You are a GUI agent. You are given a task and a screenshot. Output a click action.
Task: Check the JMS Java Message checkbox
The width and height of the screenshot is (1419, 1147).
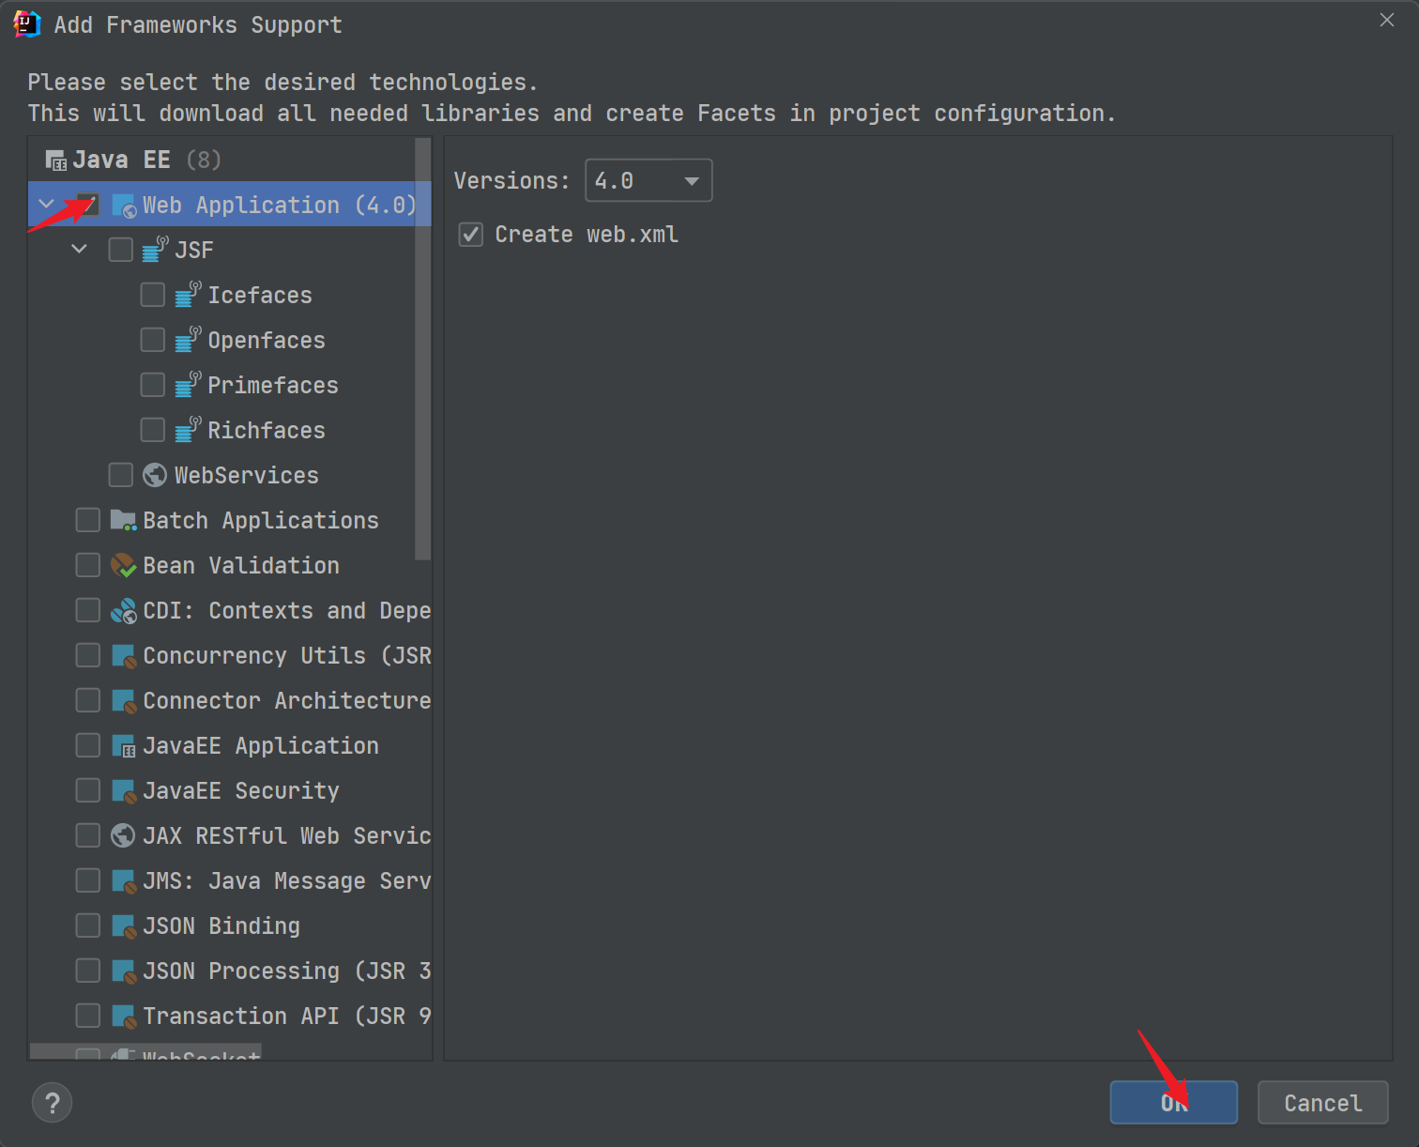(x=88, y=880)
